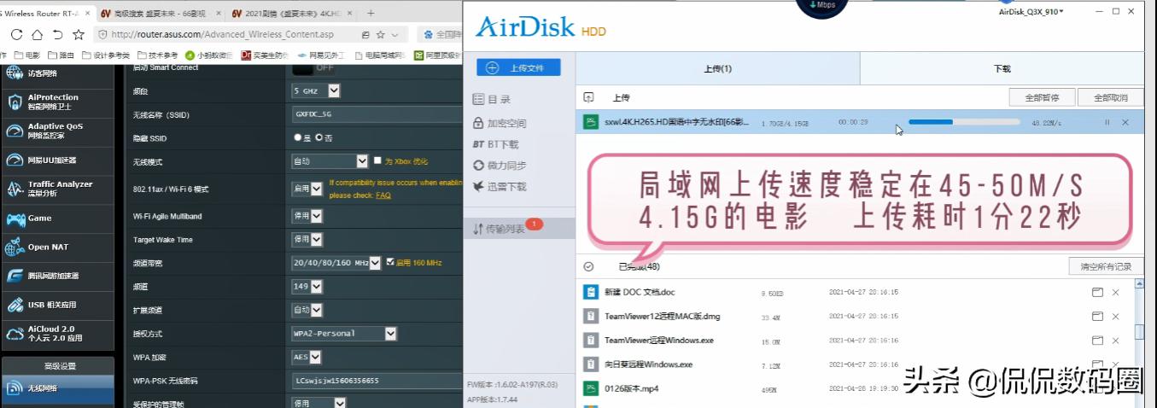Open USB 相关应用 in router sidebar
The width and height of the screenshot is (1157, 408).
[57, 305]
